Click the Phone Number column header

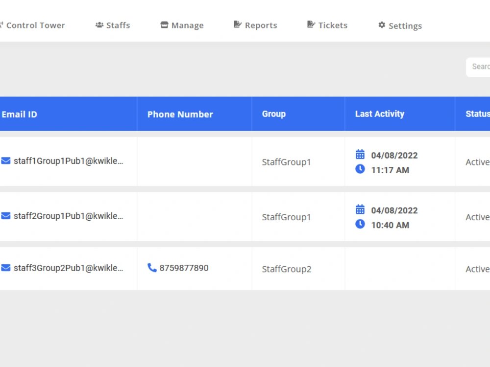[x=180, y=114]
